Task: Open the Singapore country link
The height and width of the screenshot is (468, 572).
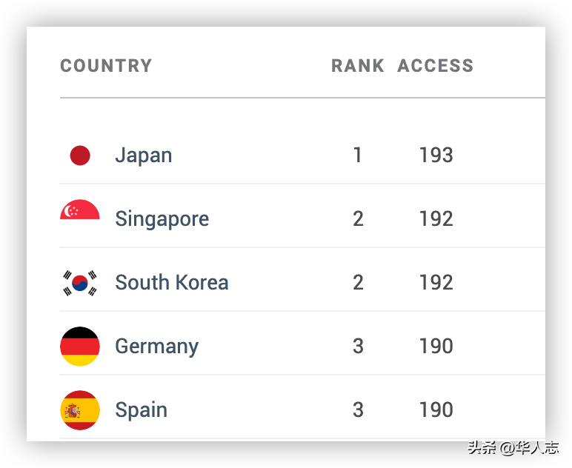Action: [x=162, y=219]
